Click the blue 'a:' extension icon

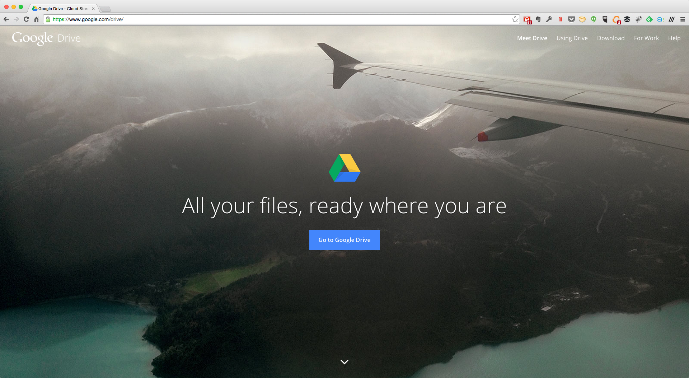(660, 19)
